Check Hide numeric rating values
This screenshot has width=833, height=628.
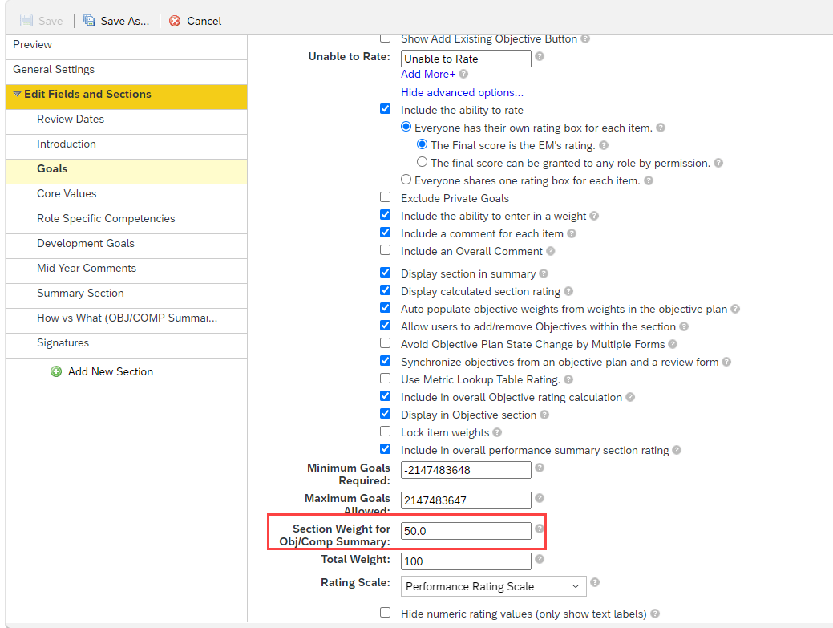[385, 613]
